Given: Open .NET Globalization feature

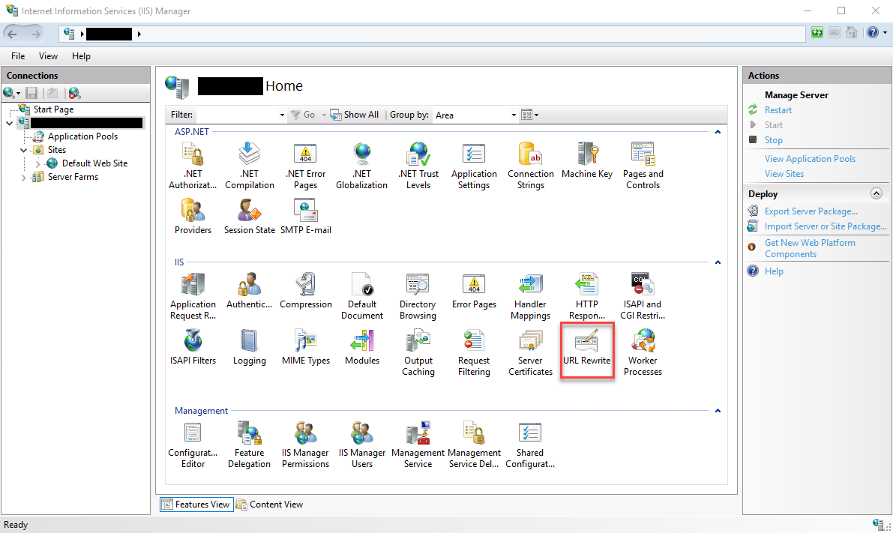Looking at the screenshot, I should [x=361, y=166].
